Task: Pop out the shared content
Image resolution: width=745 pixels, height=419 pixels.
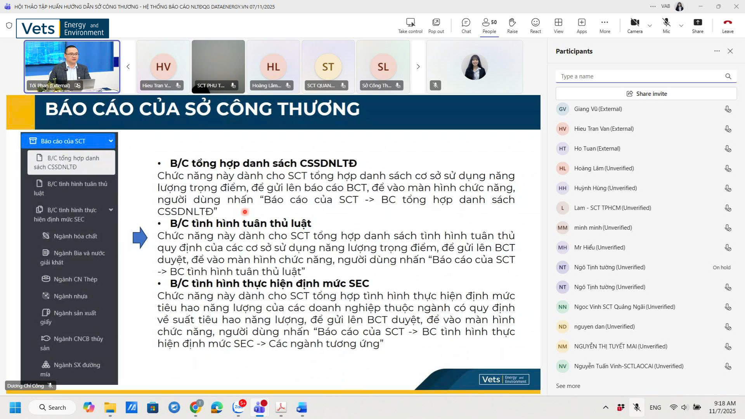Action: pyautogui.click(x=436, y=26)
